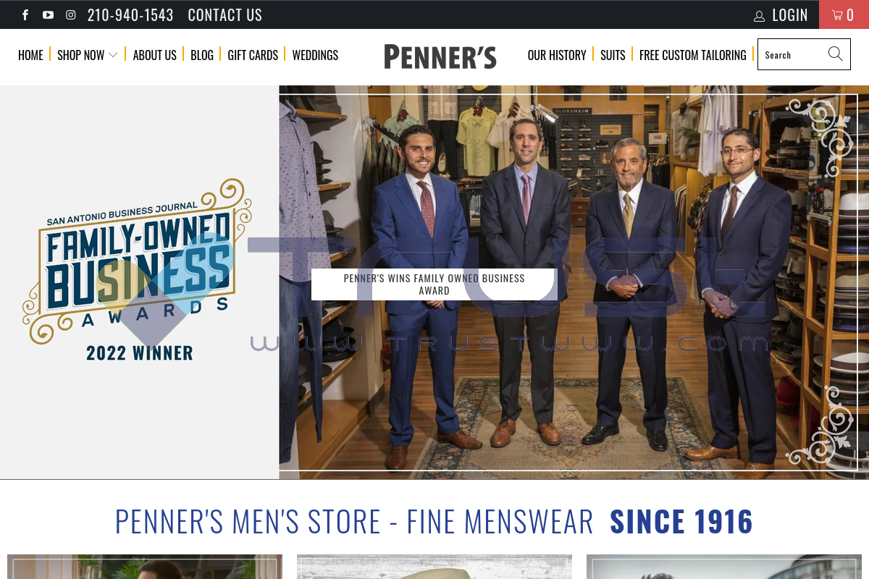Select Gift Cards in the navigation

[253, 55]
